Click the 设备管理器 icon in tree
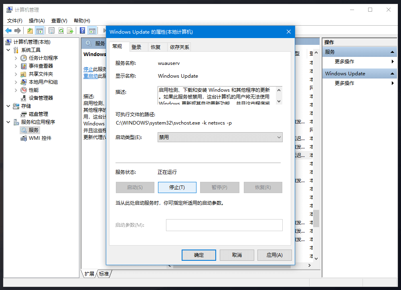 (24, 98)
